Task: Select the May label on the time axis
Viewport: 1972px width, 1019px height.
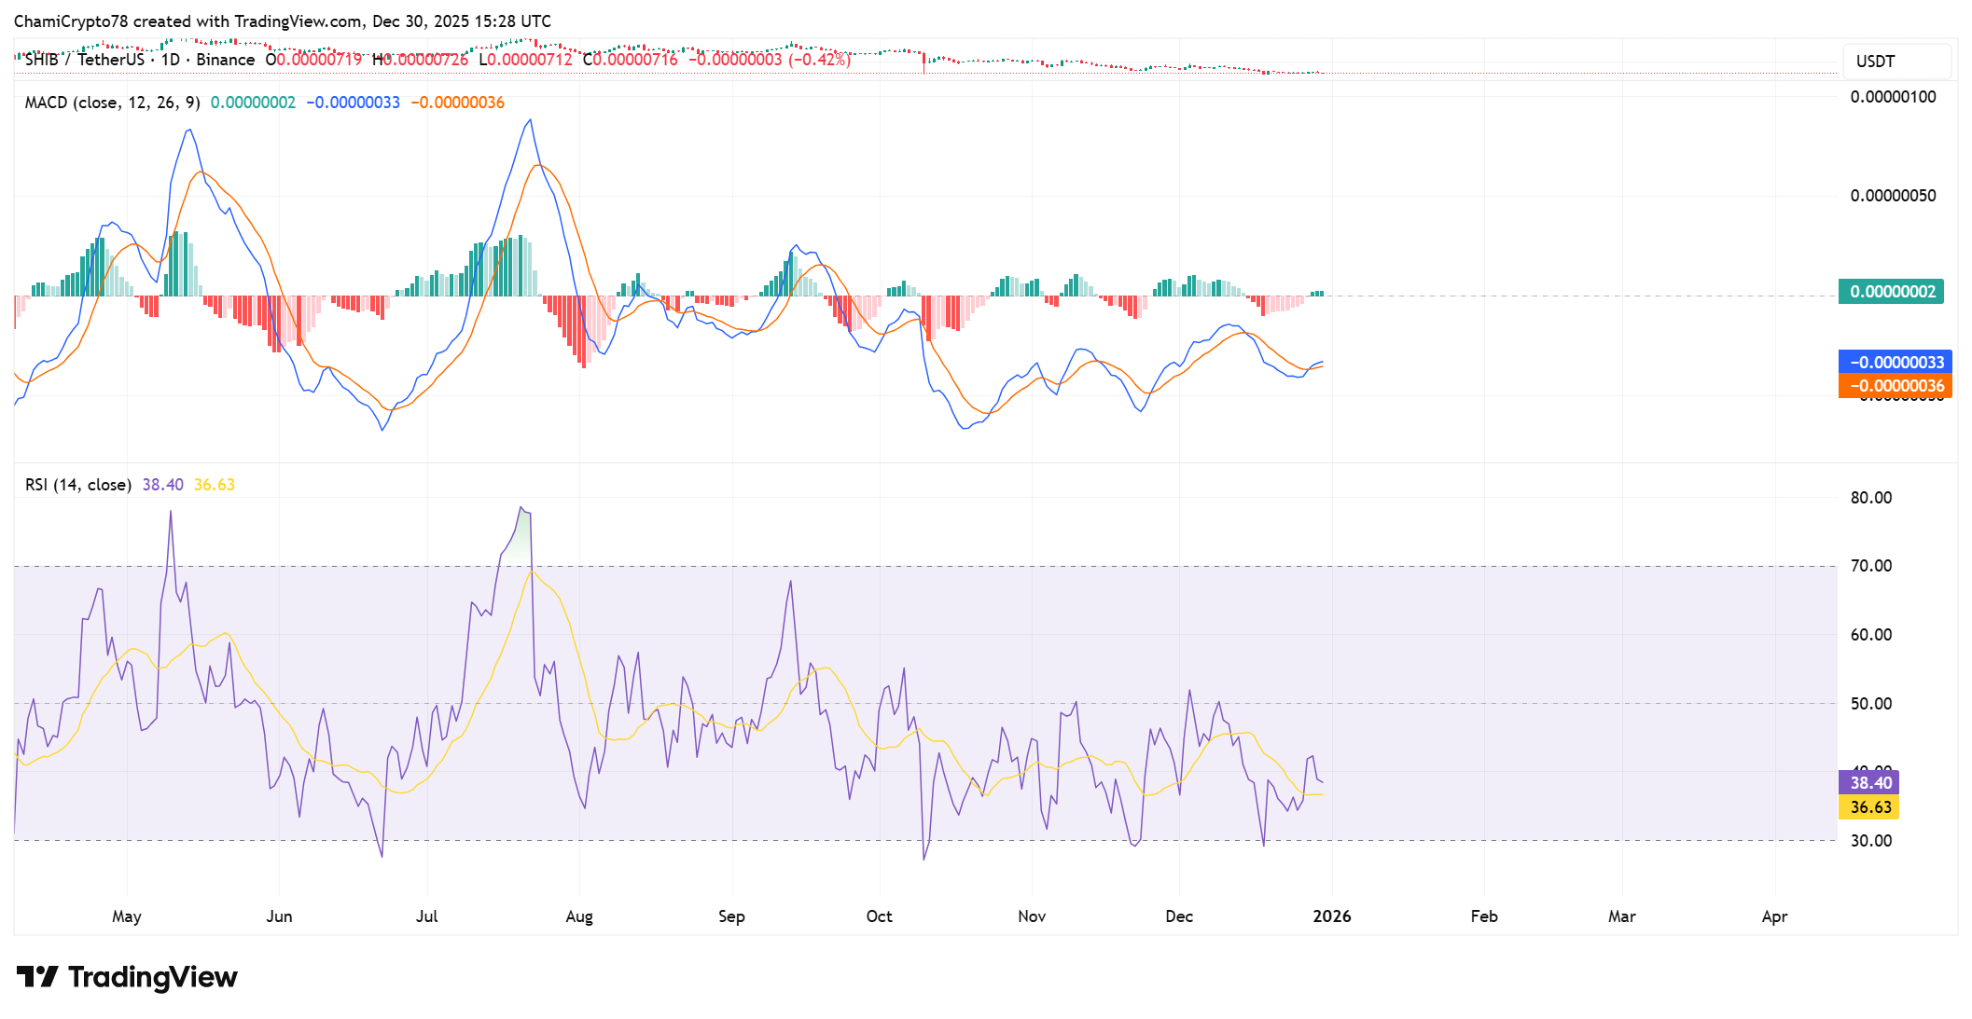Action: [x=127, y=916]
